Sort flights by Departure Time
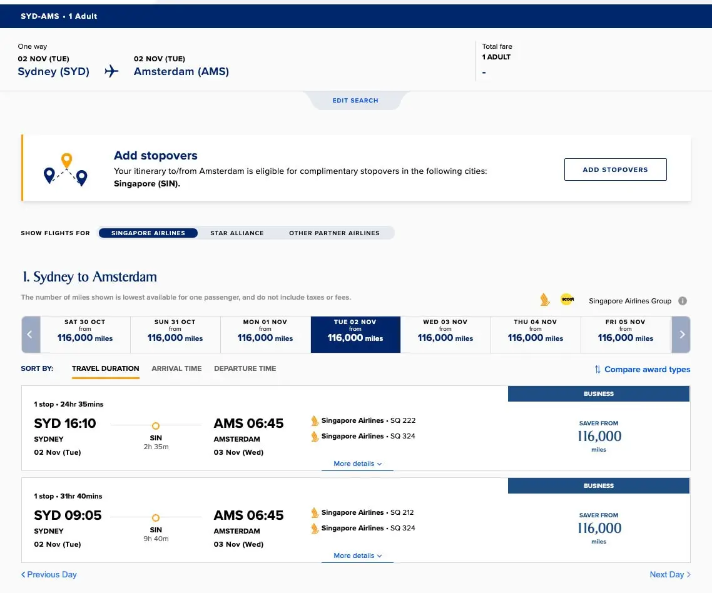 click(245, 368)
